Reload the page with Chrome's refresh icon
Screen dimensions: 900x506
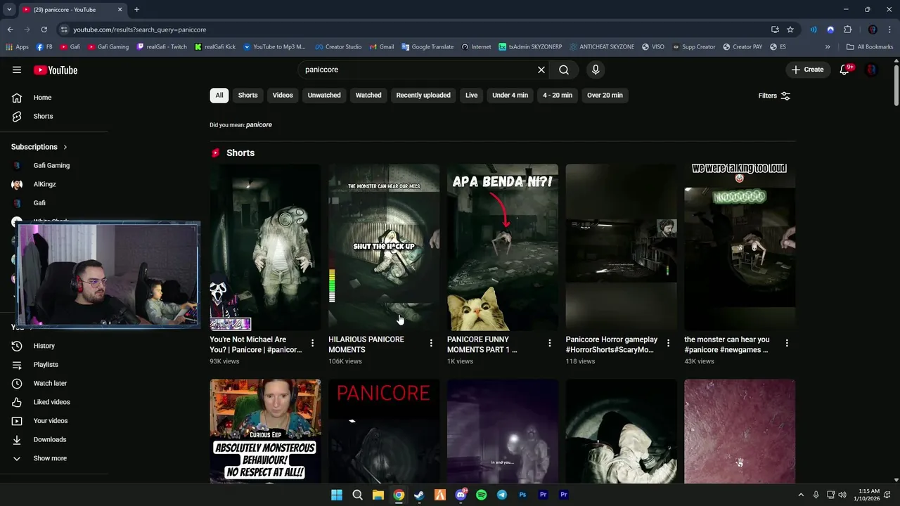[x=44, y=30]
